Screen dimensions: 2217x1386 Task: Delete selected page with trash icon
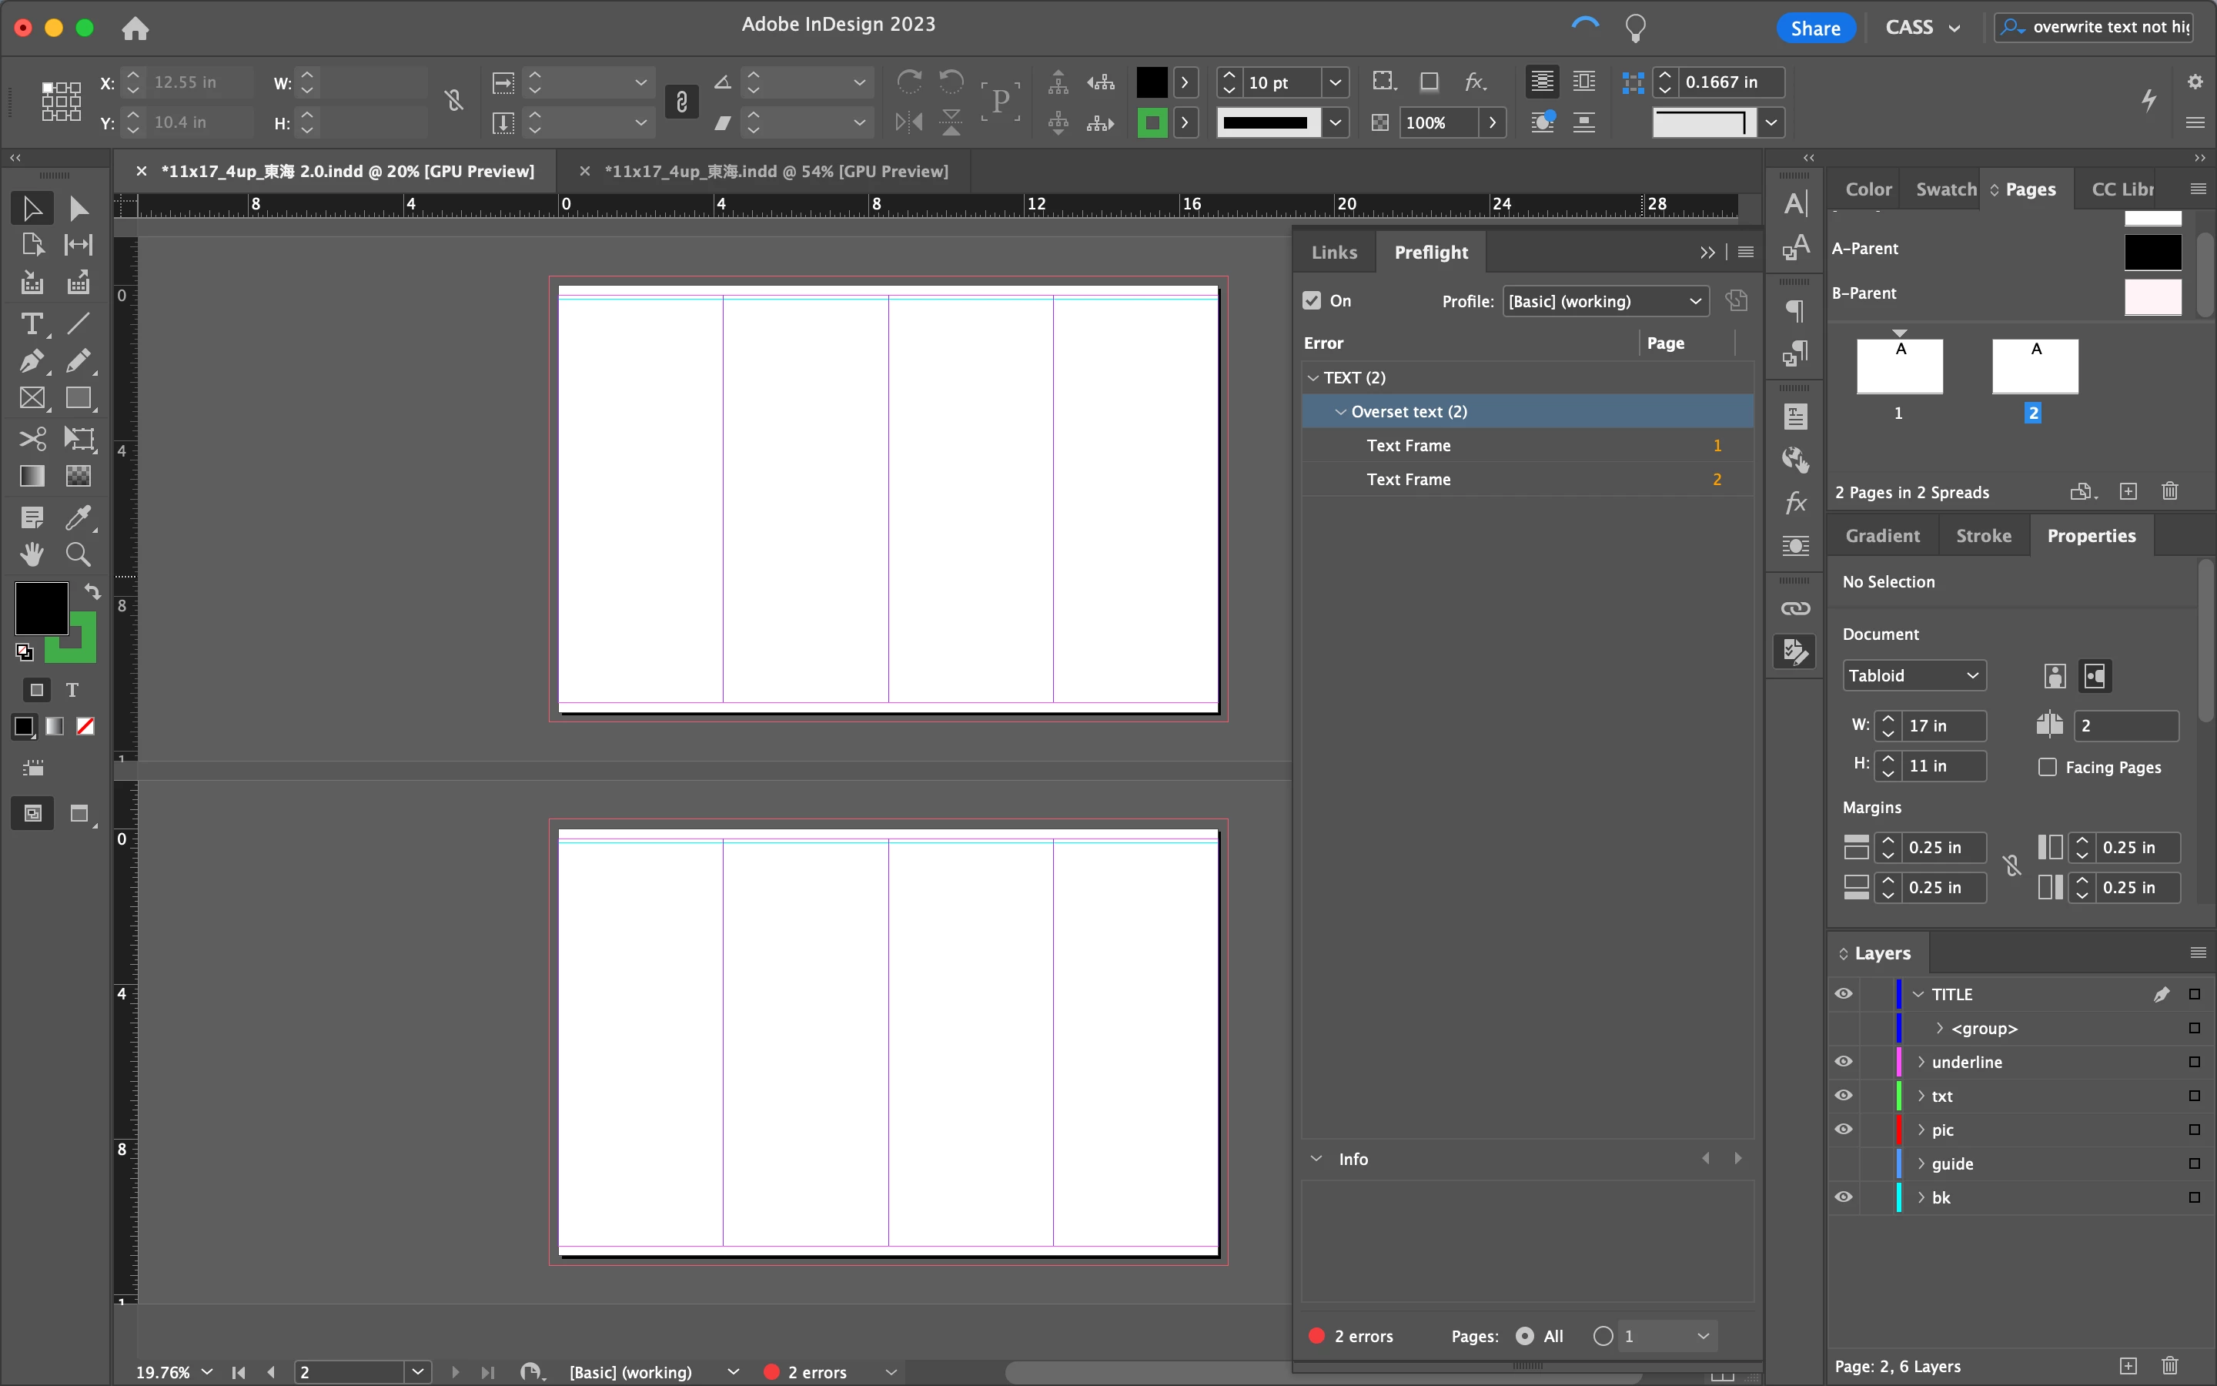click(2169, 491)
